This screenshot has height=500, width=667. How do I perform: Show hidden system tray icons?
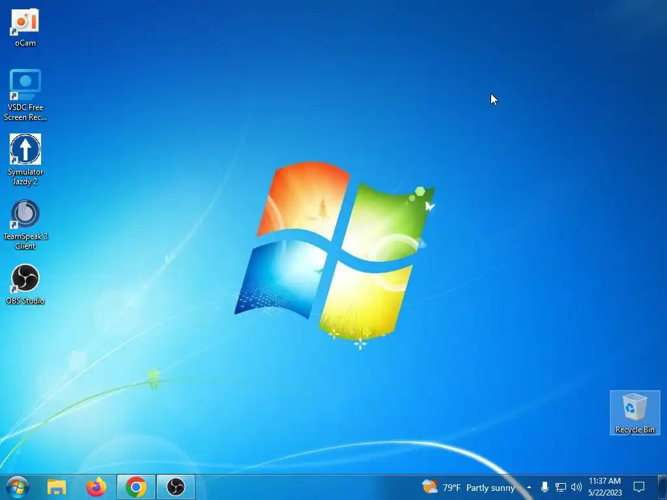529,487
